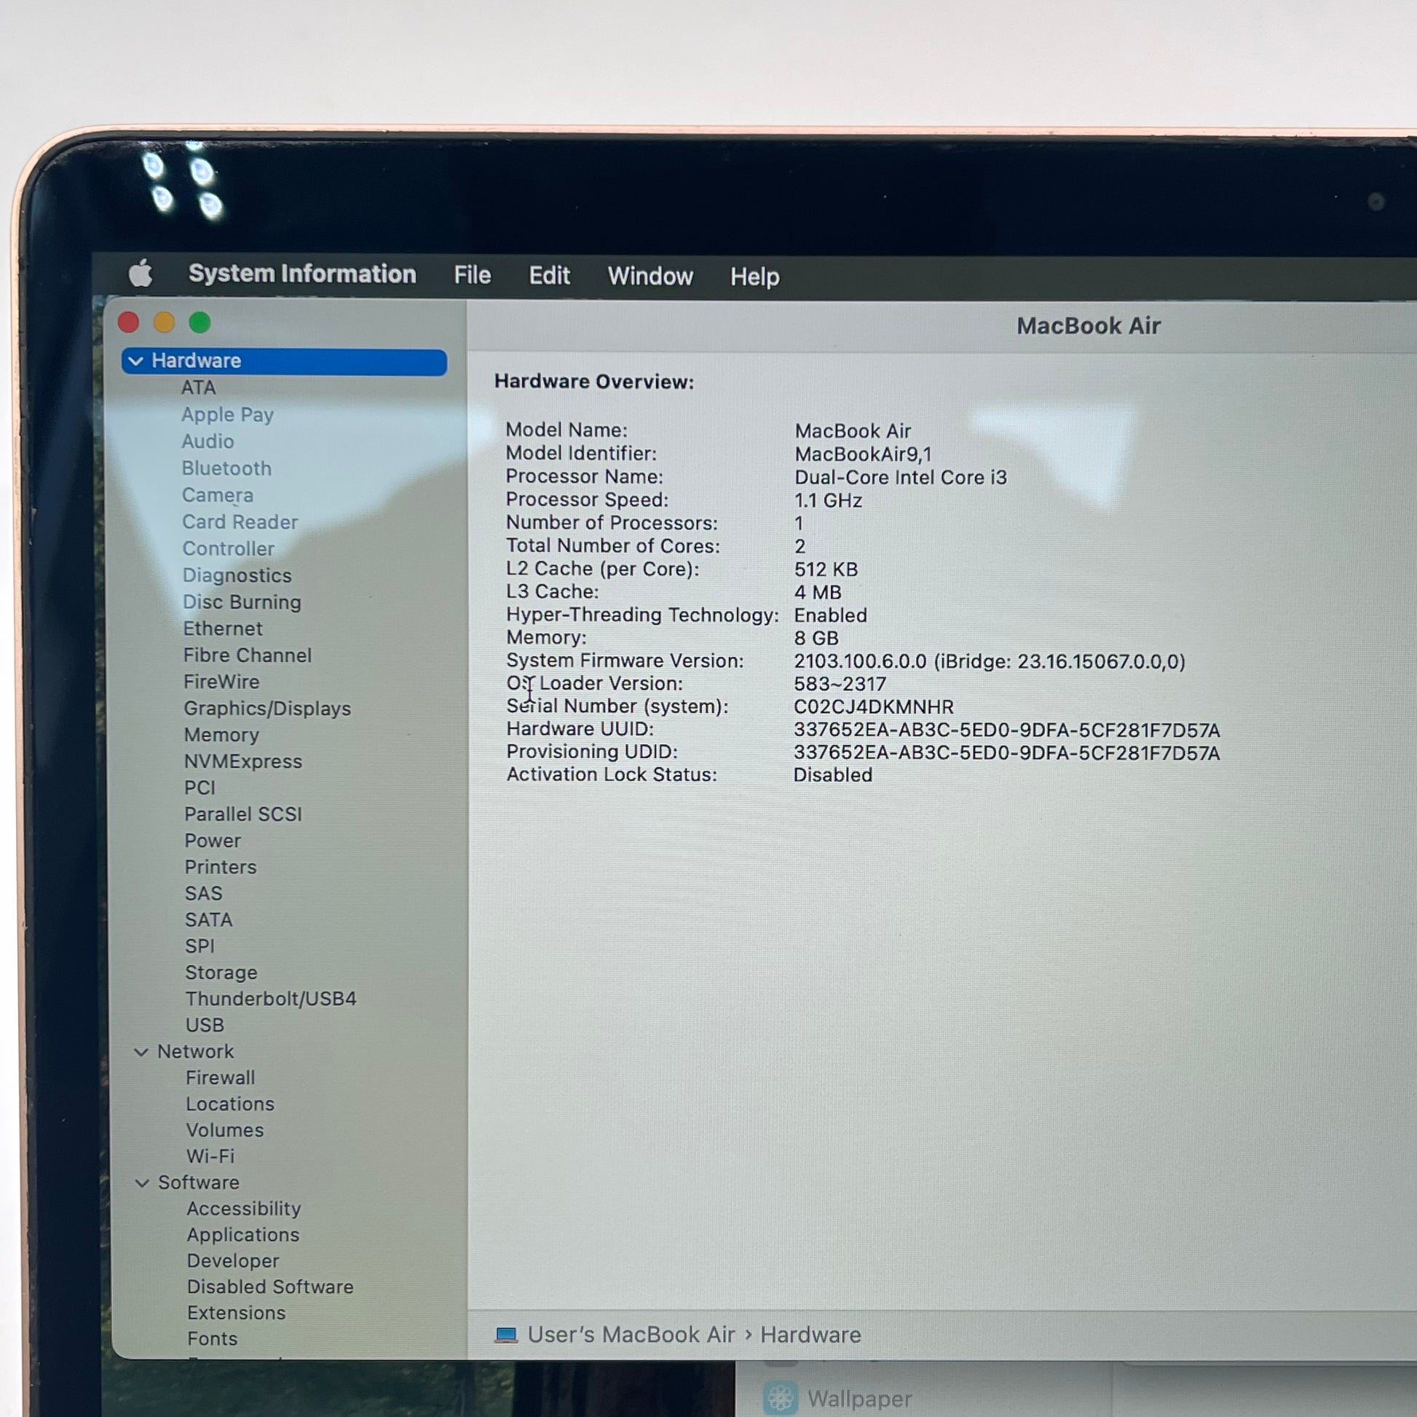Open the Window menu
1417x1417 pixels.
pos(650,277)
